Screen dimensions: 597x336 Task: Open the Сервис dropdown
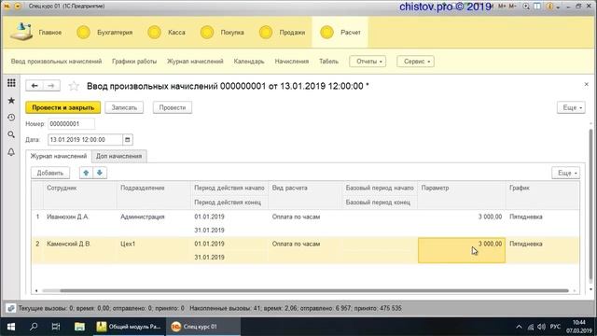click(x=415, y=62)
